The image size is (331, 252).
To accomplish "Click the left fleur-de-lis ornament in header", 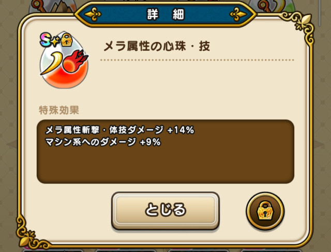I will pyautogui.click(x=93, y=14).
